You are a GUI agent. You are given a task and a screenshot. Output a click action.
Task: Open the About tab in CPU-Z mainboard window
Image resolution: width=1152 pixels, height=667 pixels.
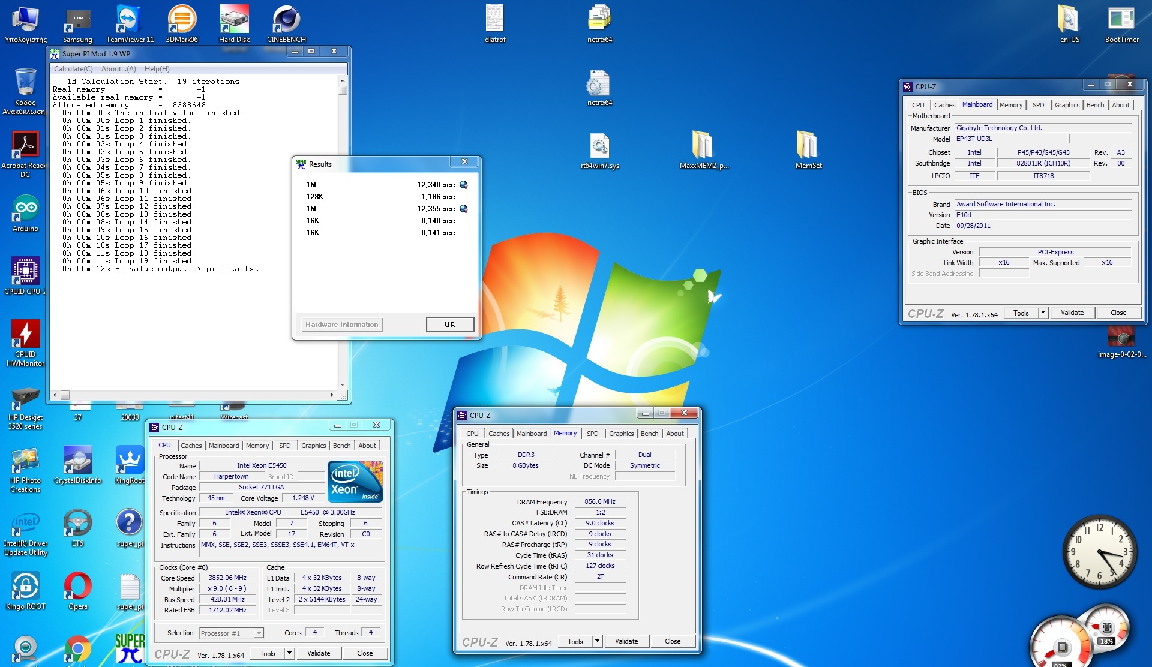click(1121, 105)
